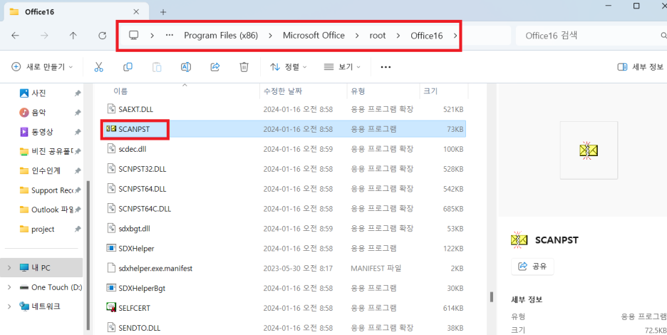Image resolution: width=667 pixels, height=335 pixels.
Task: Select the Office16 window tab
Action: 76,11
